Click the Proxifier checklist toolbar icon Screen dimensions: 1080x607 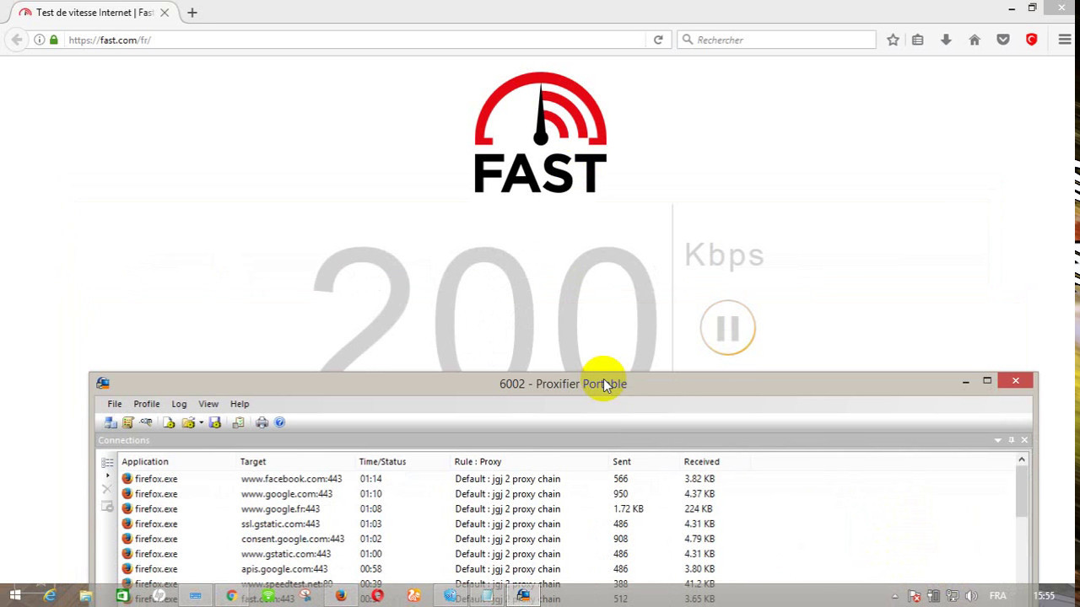coord(239,422)
